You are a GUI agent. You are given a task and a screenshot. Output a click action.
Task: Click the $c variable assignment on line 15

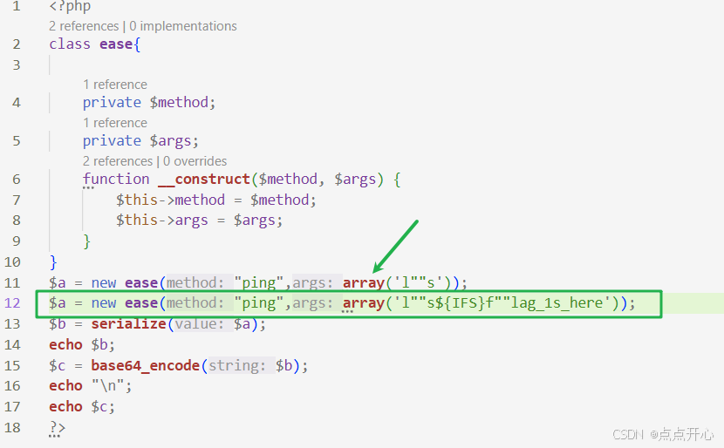coord(58,365)
